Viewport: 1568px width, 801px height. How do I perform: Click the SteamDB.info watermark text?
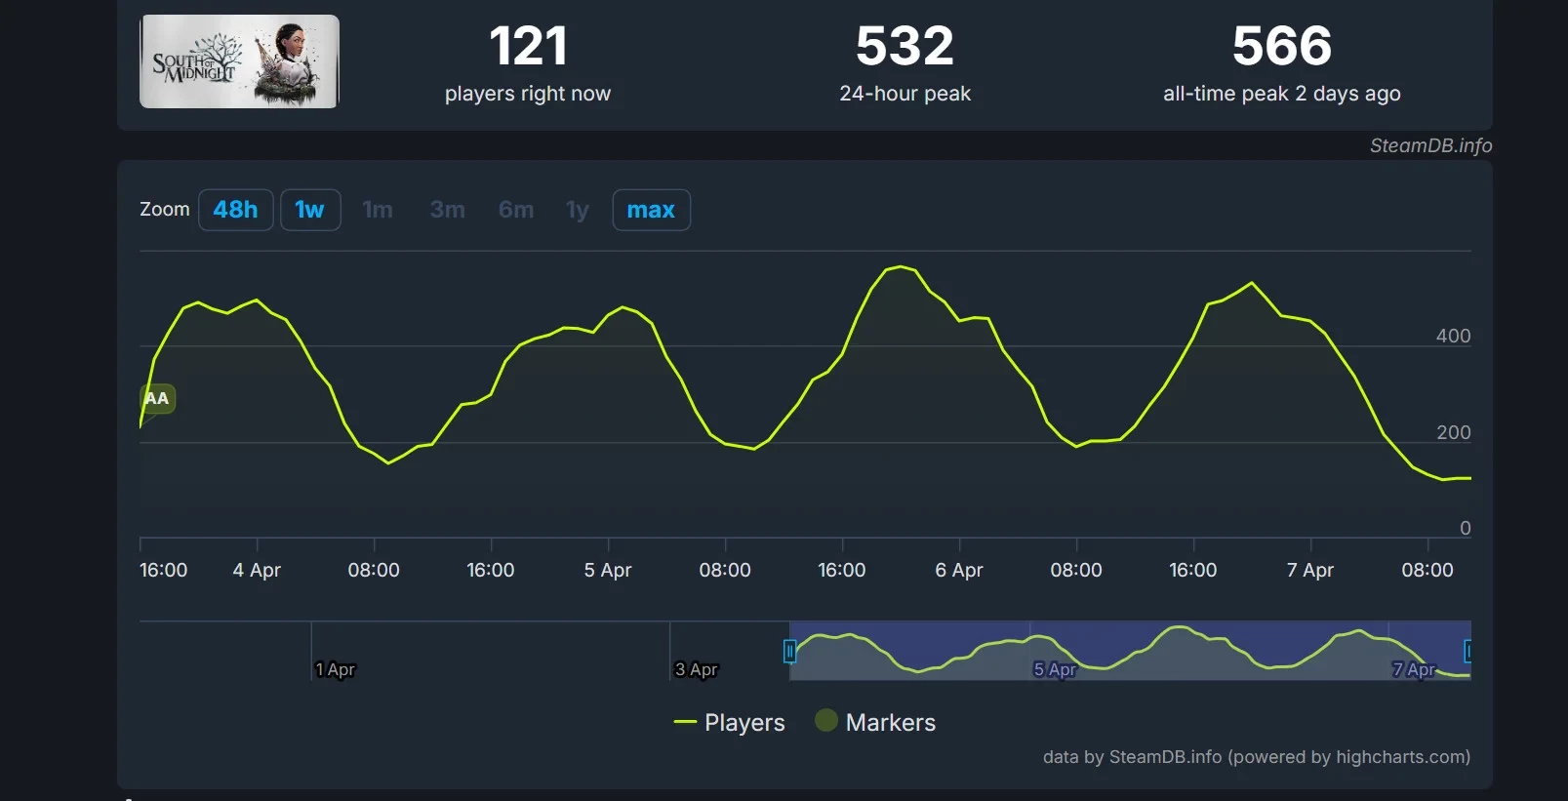coord(1430,145)
